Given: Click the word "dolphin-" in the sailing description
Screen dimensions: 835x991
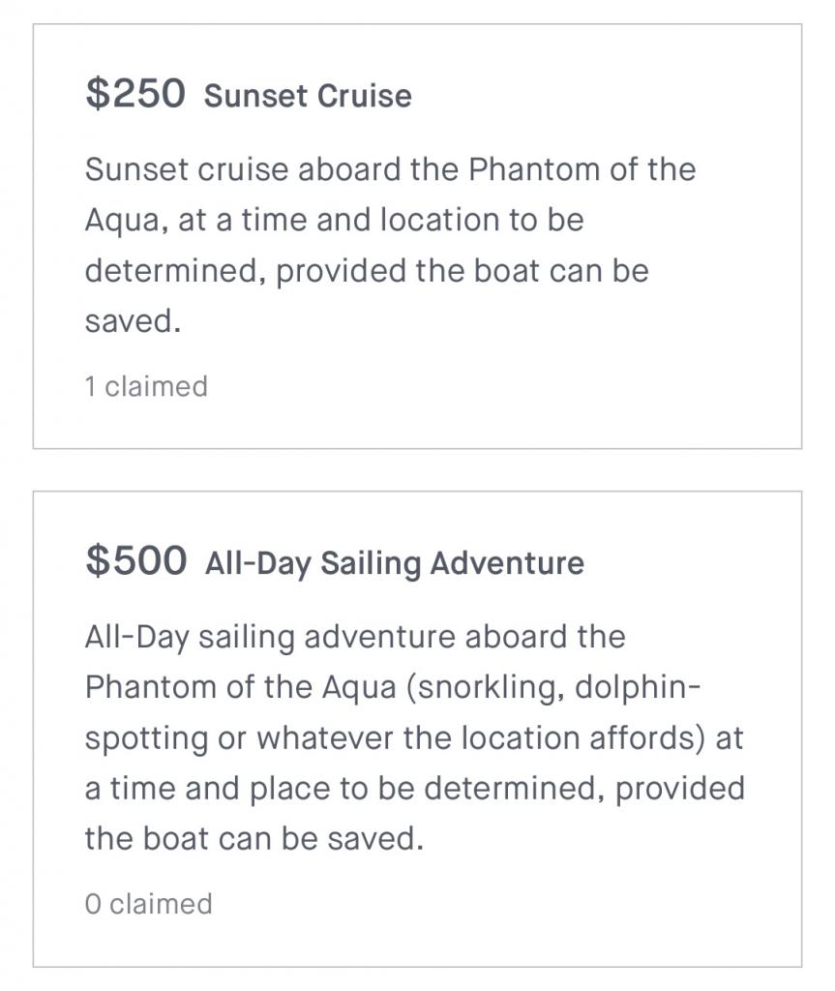Looking at the screenshot, I should 638,688.
